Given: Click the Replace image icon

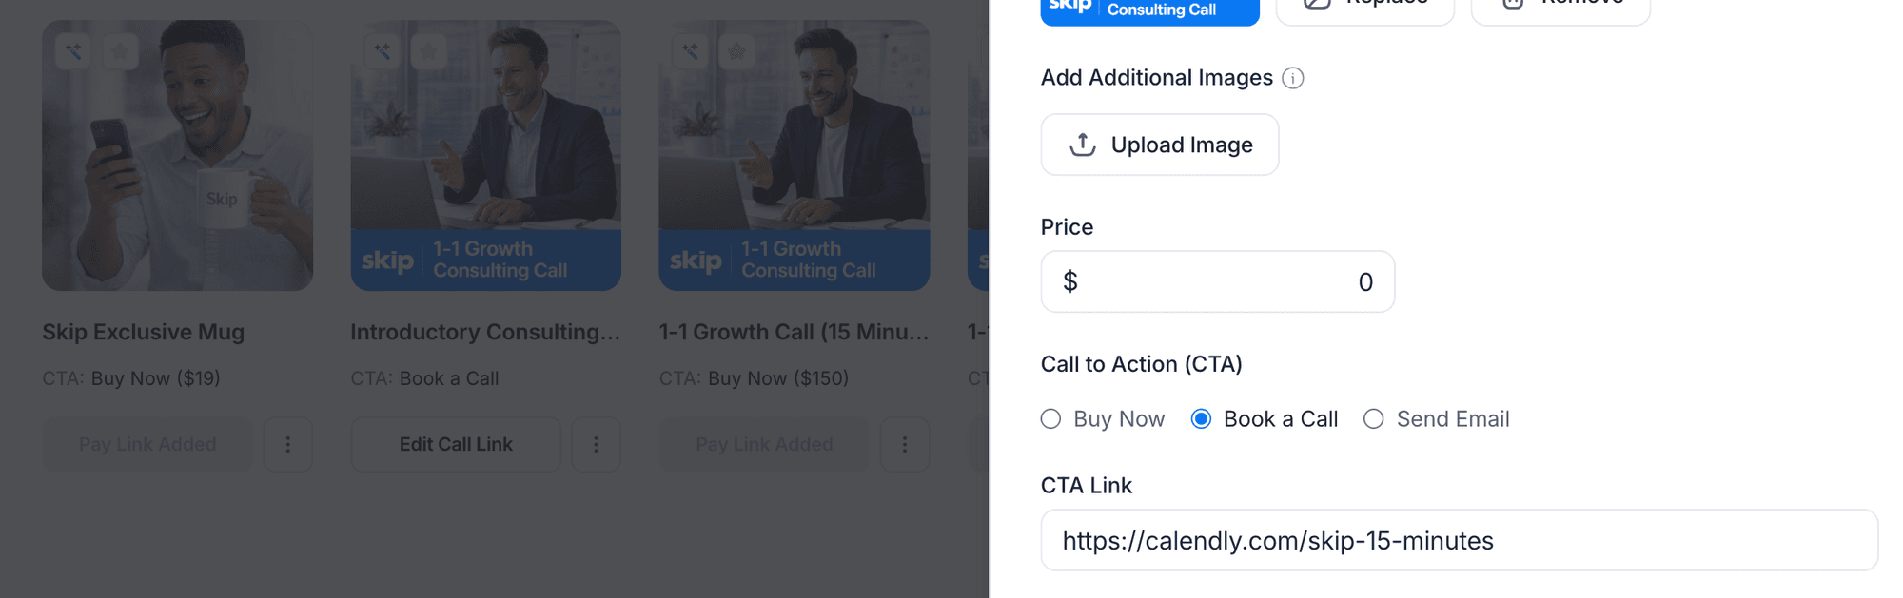Looking at the screenshot, I should tap(1317, 5).
